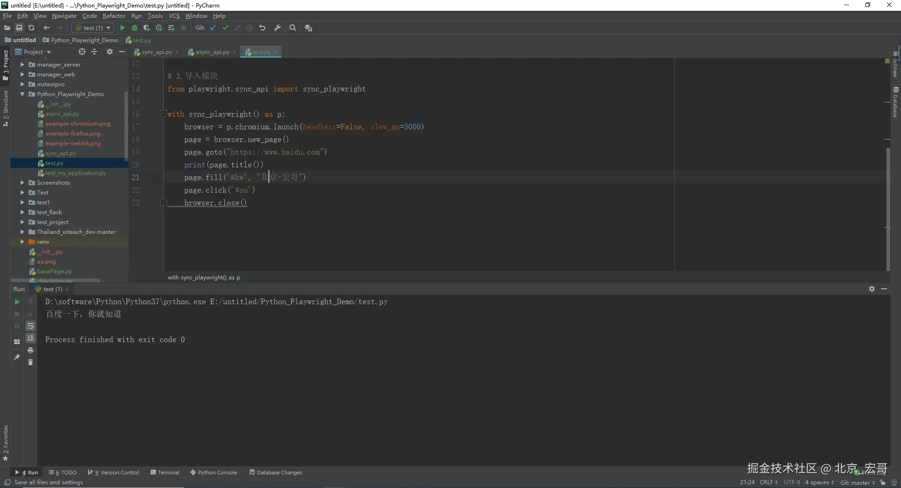
Task: Collapse the Python_Playwright_Demo folder
Action: [22, 94]
